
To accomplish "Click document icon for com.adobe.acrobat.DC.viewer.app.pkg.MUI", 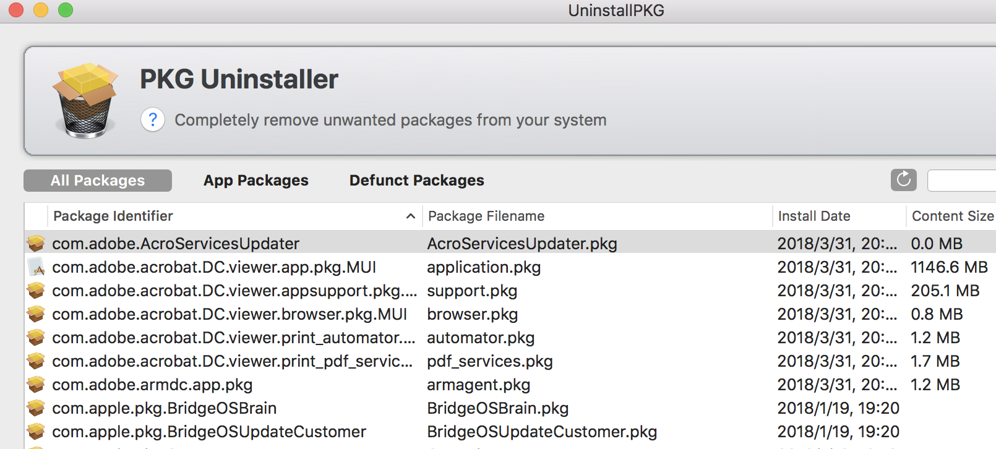I will (36, 267).
